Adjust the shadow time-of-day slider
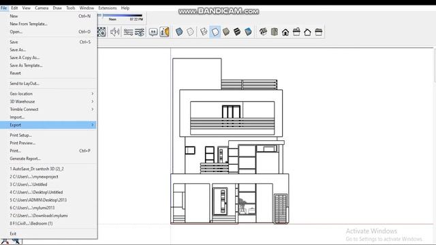Viewport: 436px width, 245px height. click(103, 16)
